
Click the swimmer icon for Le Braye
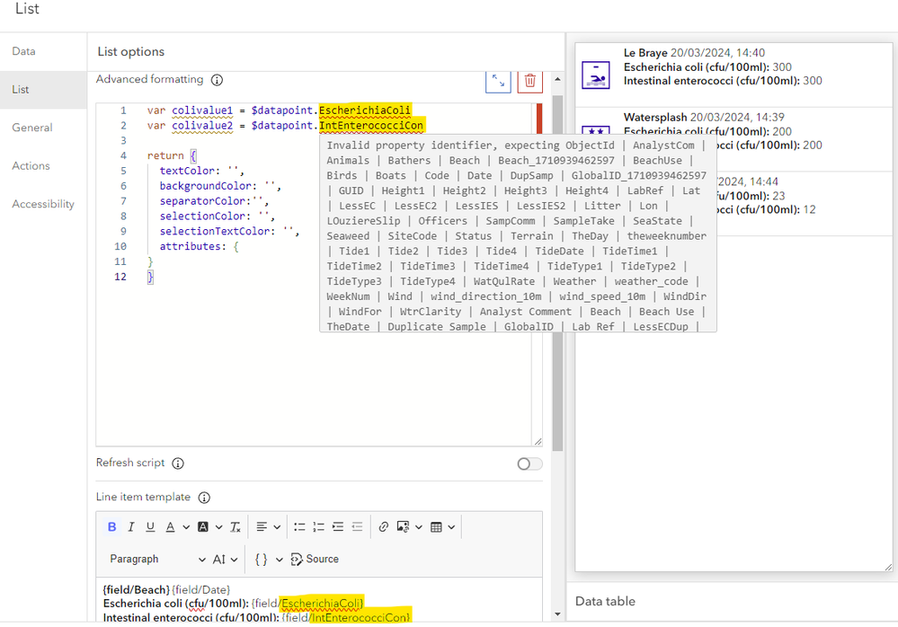click(x=596, y=75)
